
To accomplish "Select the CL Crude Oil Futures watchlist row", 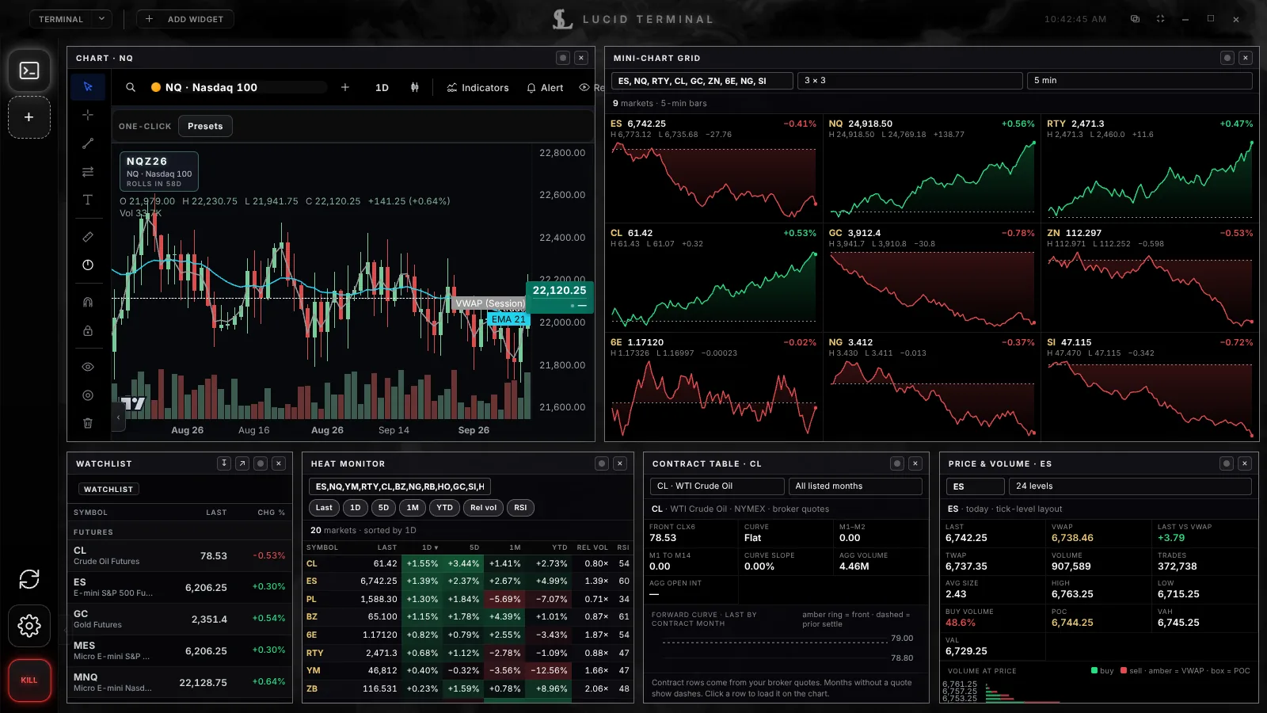I will pyautogui.click(x=180, y=555).
